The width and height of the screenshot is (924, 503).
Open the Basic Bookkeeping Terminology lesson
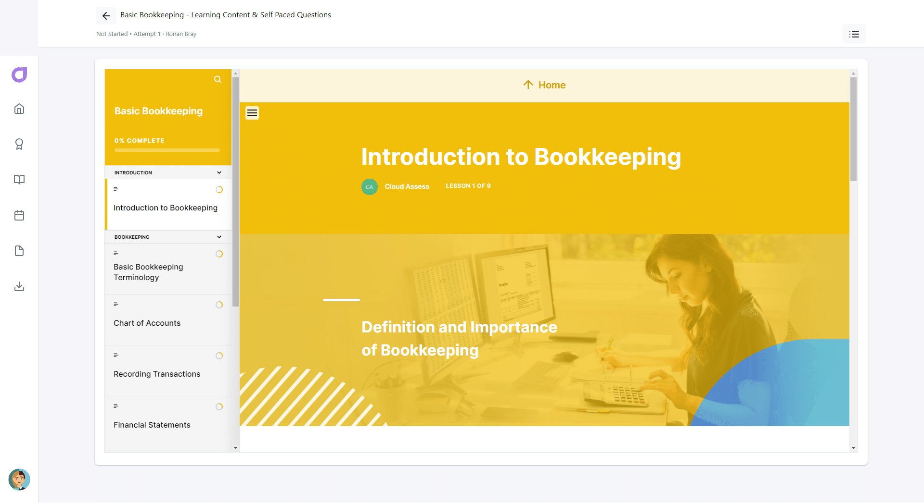[x=168, y=269]
